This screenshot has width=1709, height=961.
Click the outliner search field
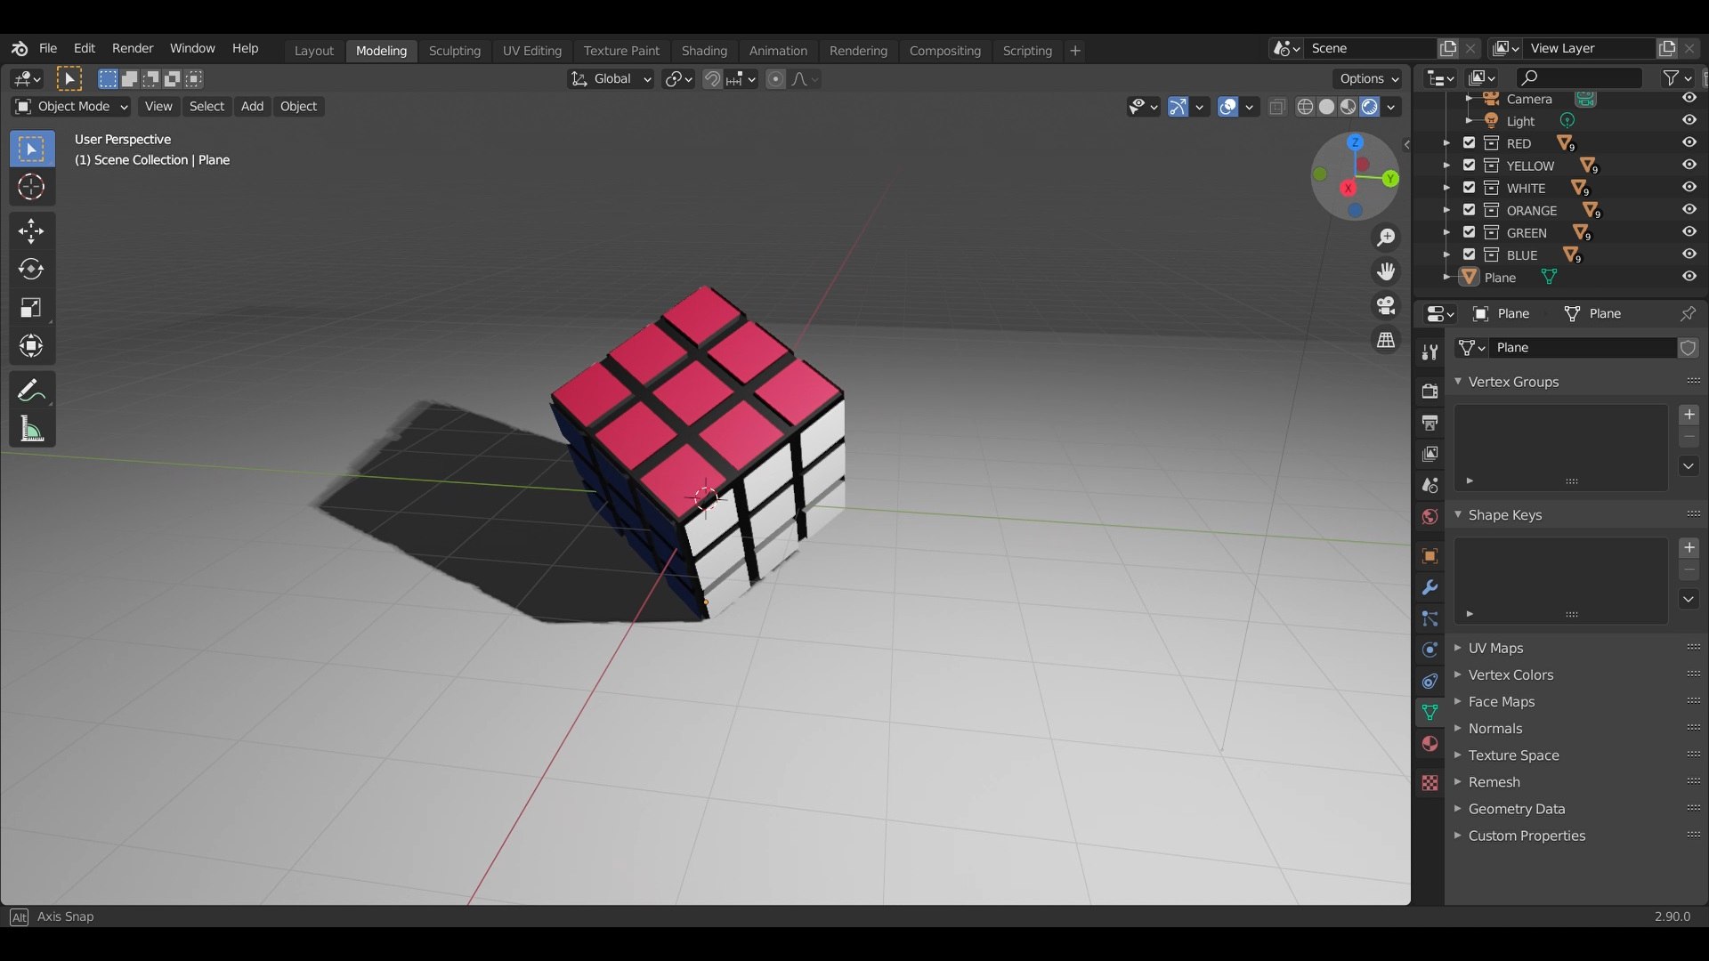click(x=1579, y=78)
